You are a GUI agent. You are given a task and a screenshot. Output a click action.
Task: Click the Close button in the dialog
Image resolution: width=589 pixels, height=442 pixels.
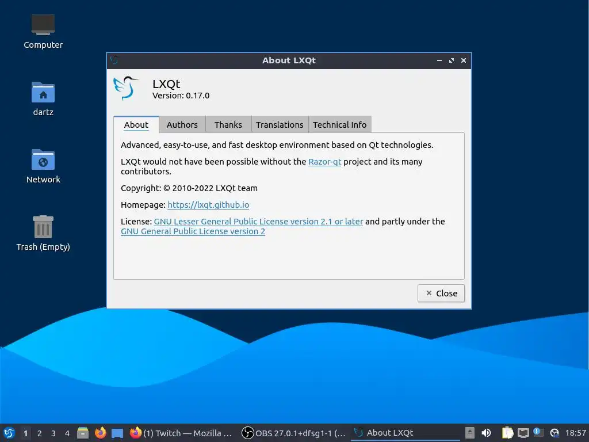441,293
